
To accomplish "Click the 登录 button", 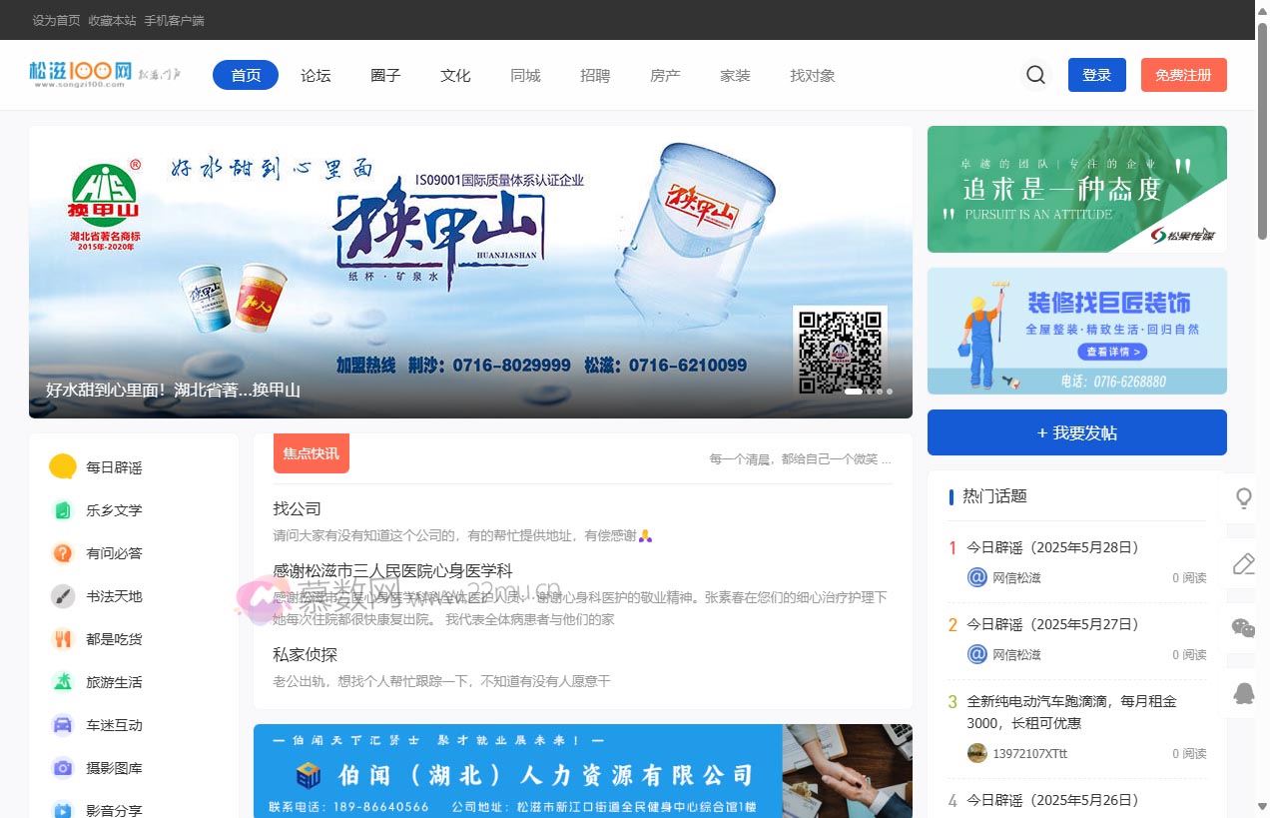I will click(1096, 74).
